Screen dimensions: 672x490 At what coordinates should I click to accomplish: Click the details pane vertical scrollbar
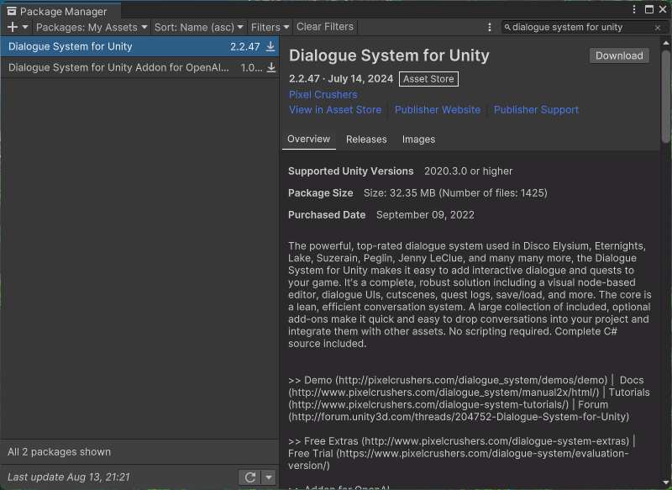(665, 97)
